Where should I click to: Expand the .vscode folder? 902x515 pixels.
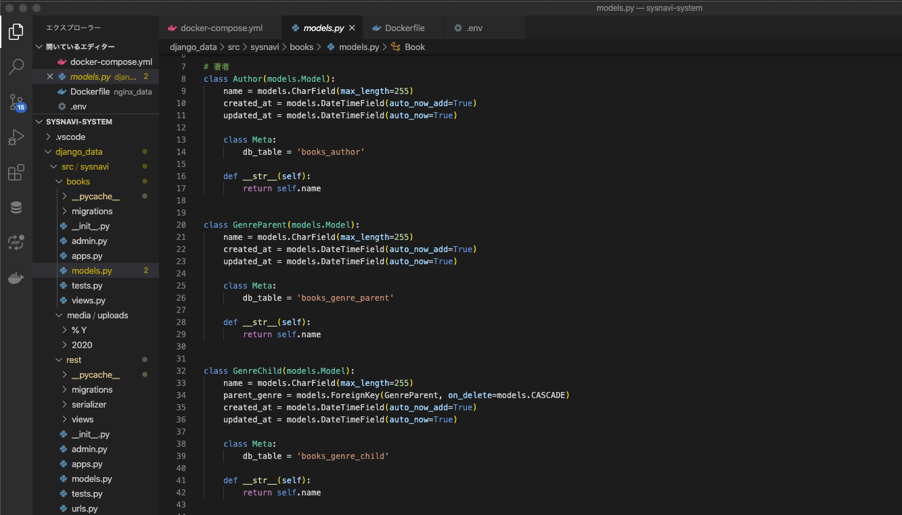[70, 137]
